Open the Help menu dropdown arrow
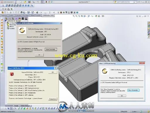 click(x=141, y=2)
